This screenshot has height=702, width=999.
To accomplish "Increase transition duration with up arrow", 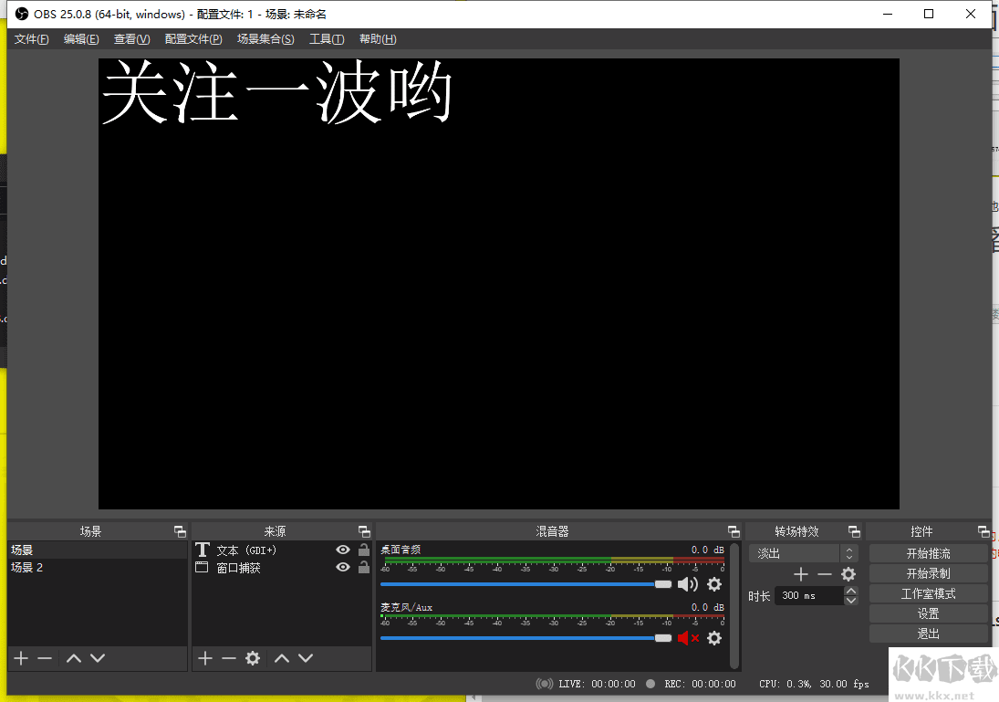I will tap(851, 591).
